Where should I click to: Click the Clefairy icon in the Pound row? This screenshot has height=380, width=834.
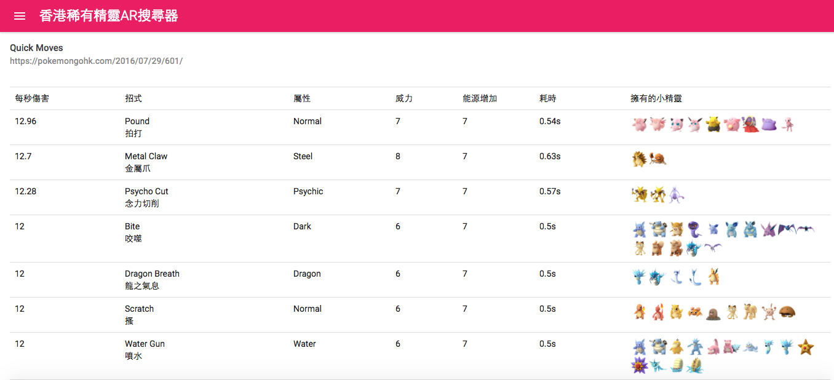pyautogui.click(x=640, y=125)
